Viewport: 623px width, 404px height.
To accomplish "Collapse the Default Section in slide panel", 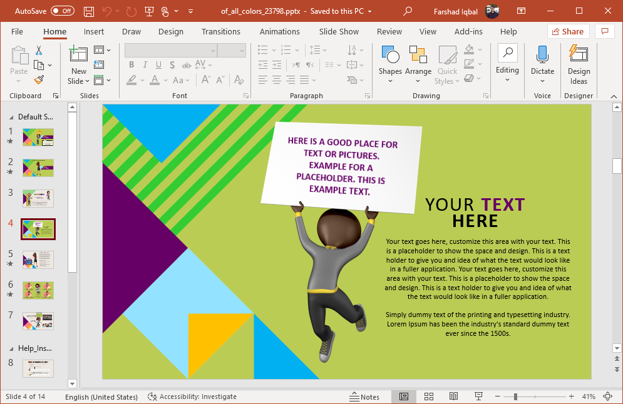I will (x=11, y=116).
